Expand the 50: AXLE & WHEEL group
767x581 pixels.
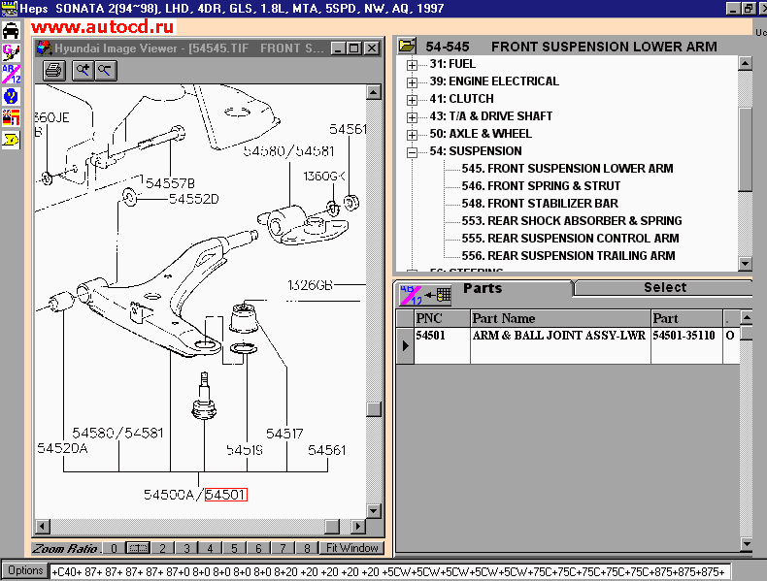pos(413,135)
